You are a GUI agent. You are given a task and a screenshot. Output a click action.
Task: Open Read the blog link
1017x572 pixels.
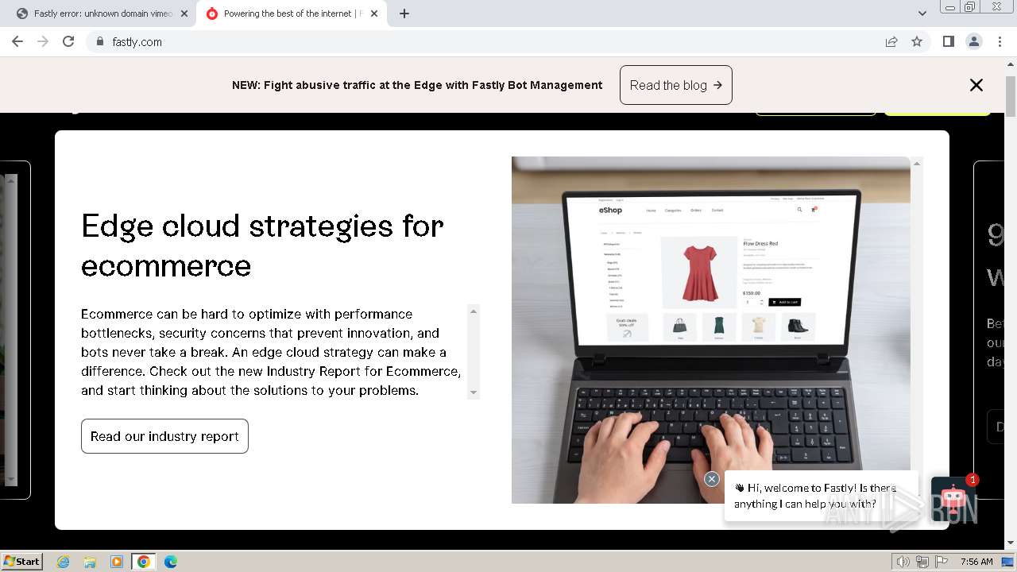coord(676,85)
